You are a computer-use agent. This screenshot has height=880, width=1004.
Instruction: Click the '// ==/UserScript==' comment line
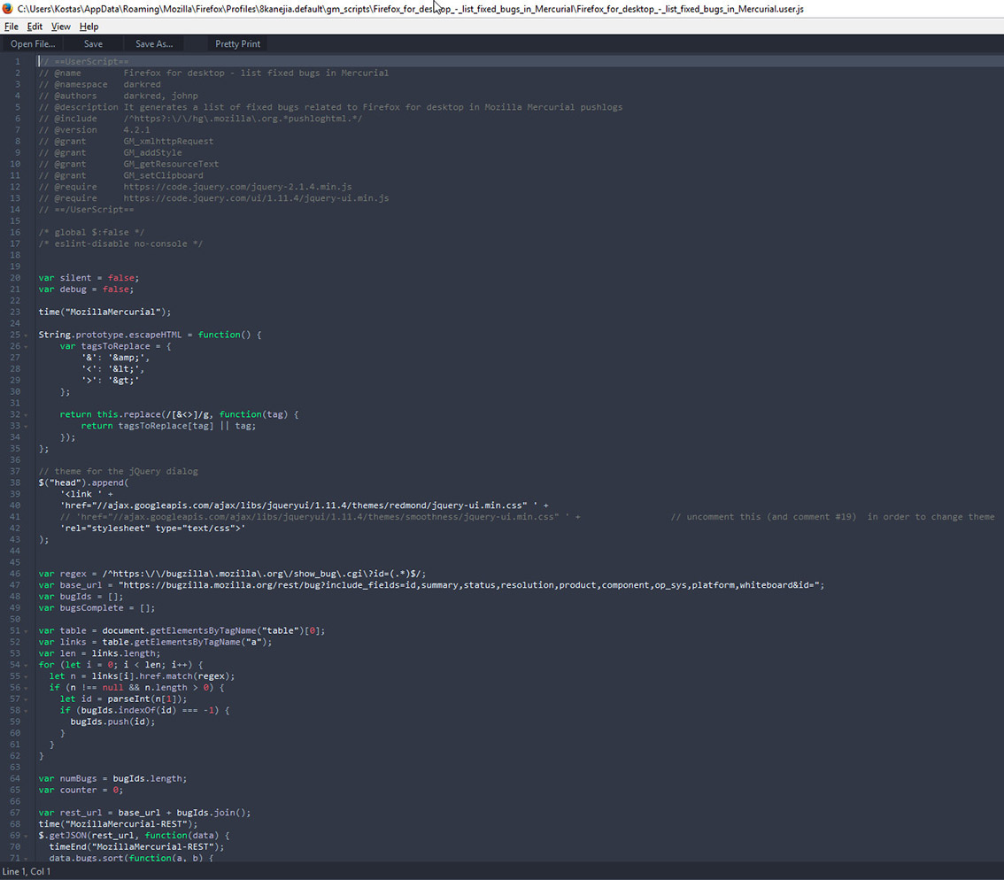point(87,210)
